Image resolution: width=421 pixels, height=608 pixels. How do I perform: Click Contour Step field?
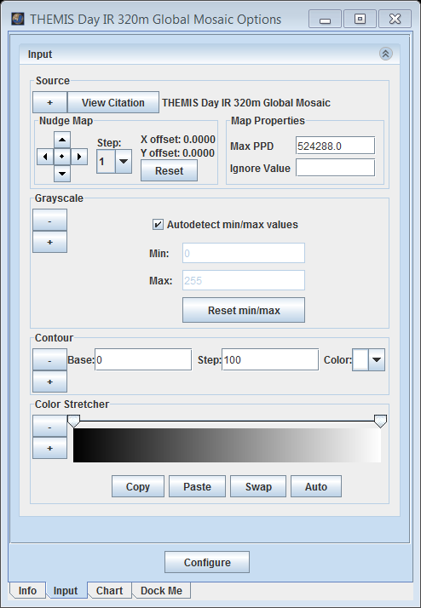point(270,360)
